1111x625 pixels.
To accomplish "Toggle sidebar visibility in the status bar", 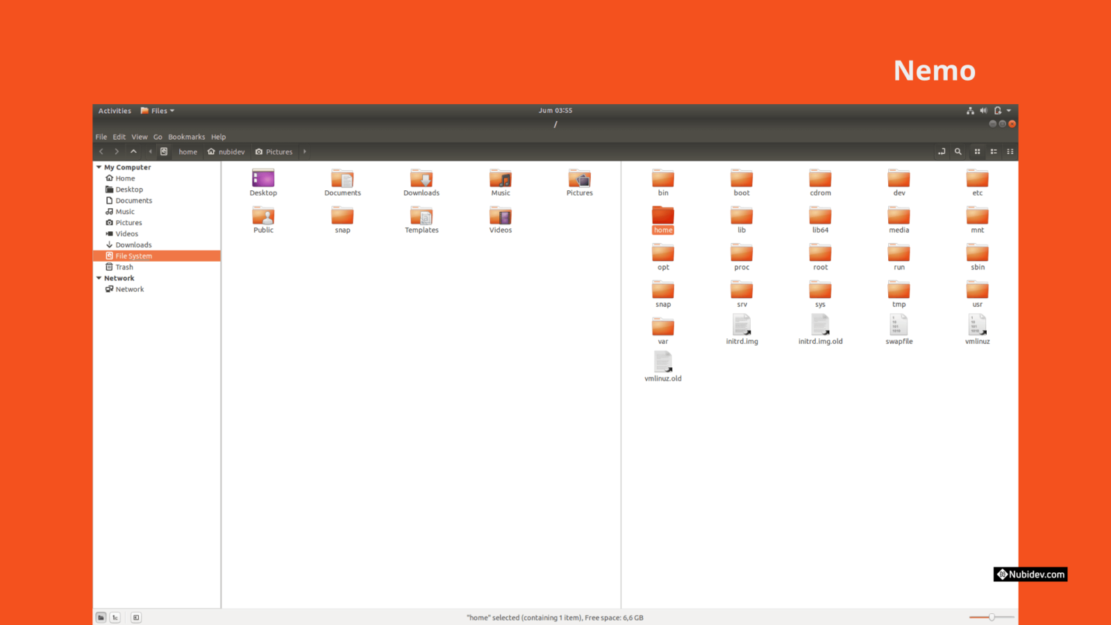I will point(136,617).
